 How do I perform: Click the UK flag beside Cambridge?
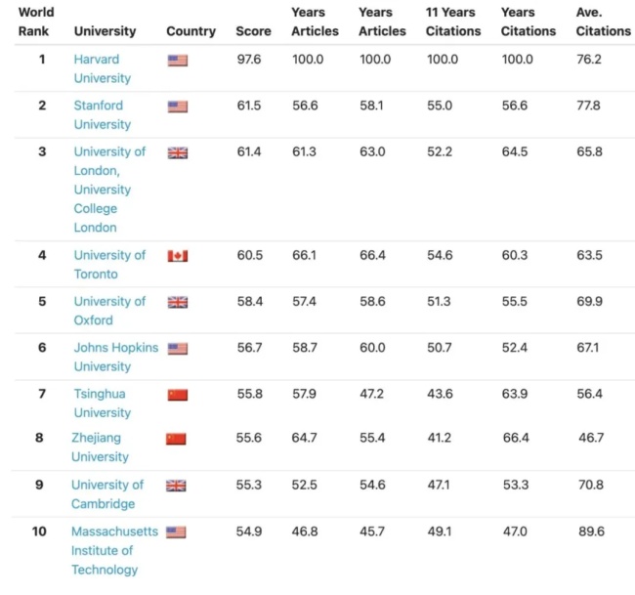(176, 486)
